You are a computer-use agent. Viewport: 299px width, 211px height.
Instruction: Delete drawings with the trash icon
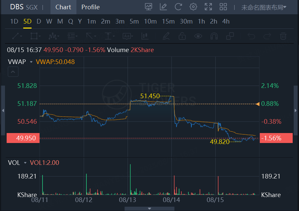[283, 36]
